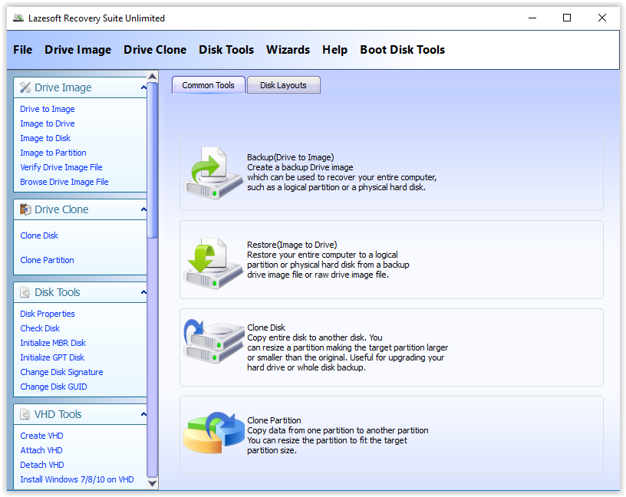Open the Wizards menu
The height and width of the screenshot is (497, 626).
tap(288, 50)
